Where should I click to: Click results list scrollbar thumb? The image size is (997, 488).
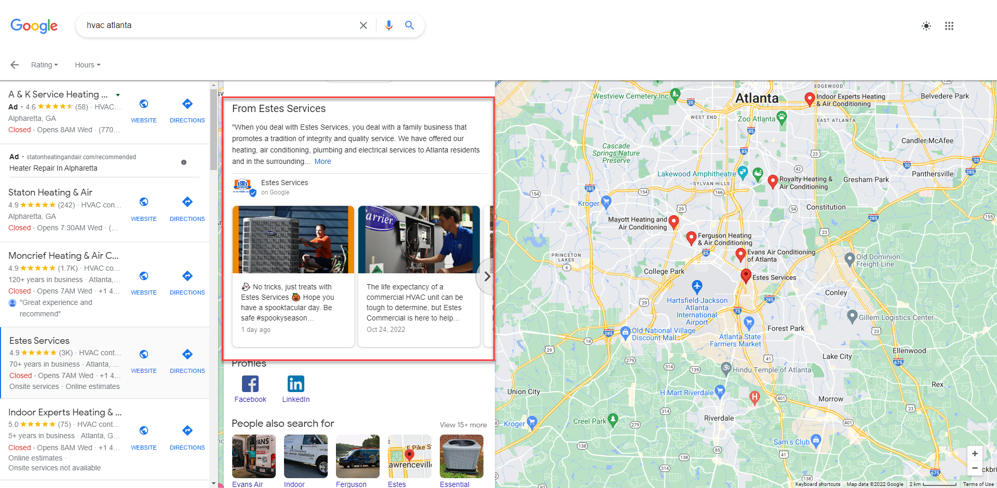pos(214,129)
